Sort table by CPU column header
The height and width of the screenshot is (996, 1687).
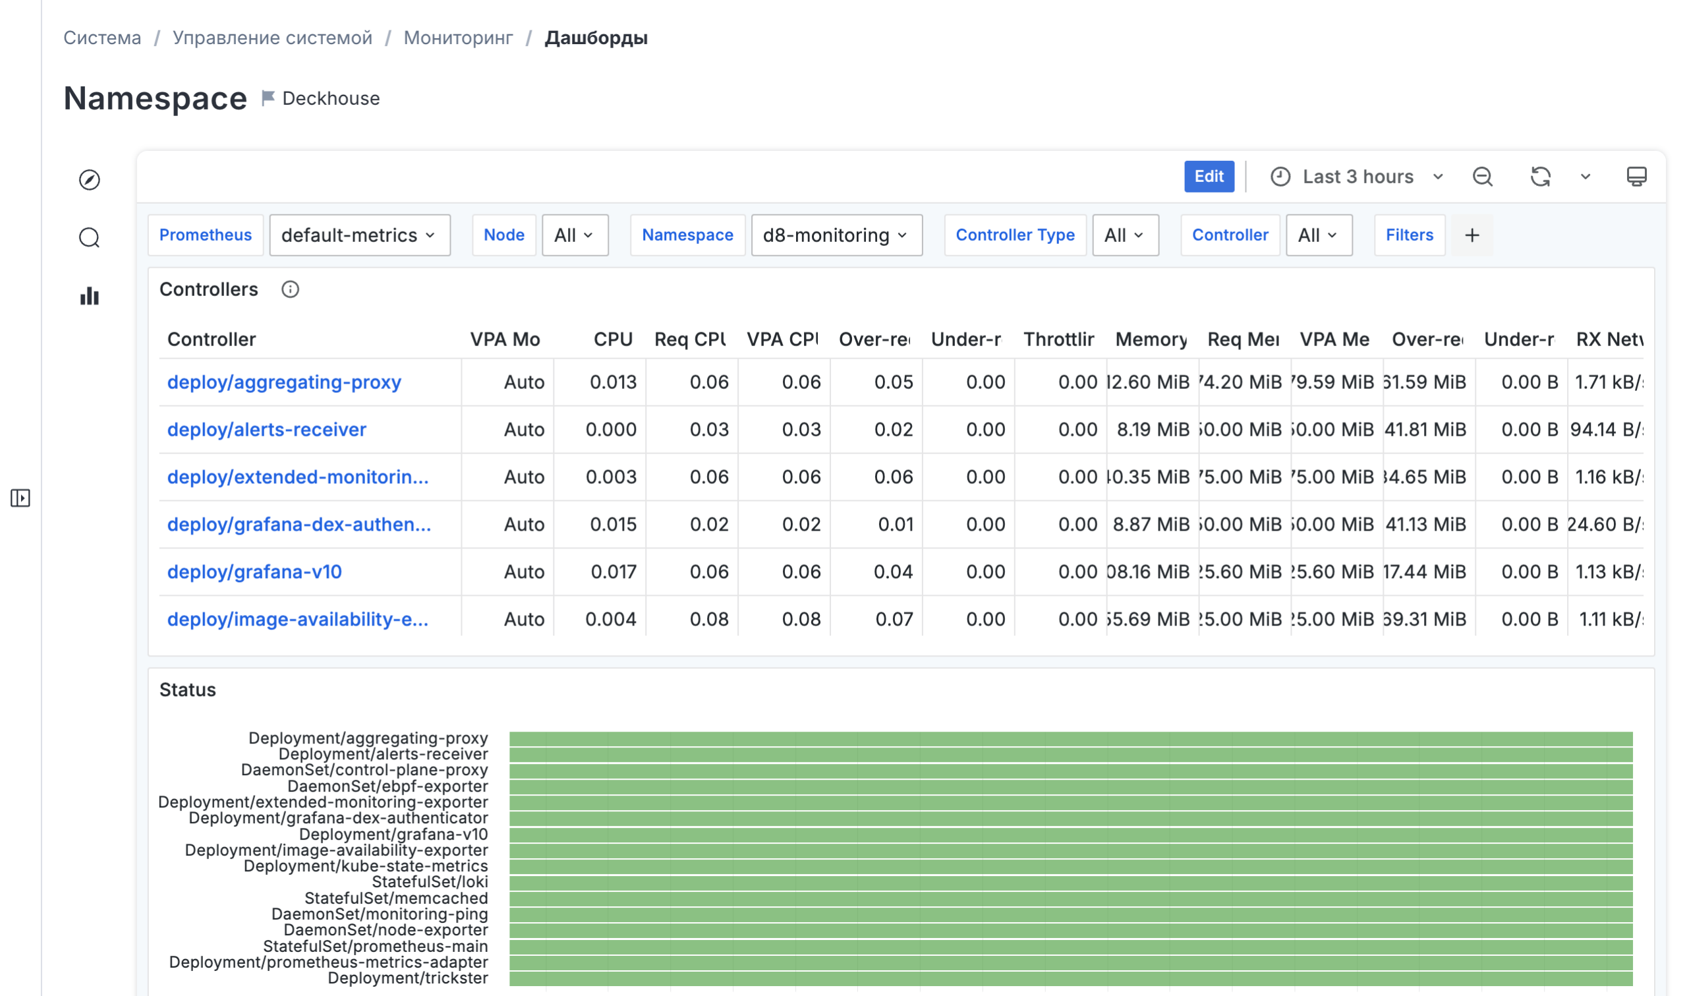[x=612, y=339]
